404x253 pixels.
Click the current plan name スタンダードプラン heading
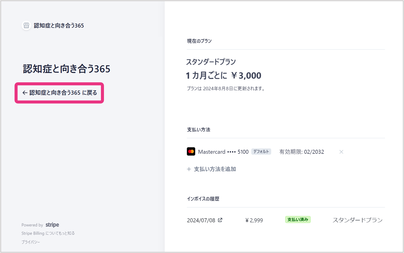tap(211, 62)
